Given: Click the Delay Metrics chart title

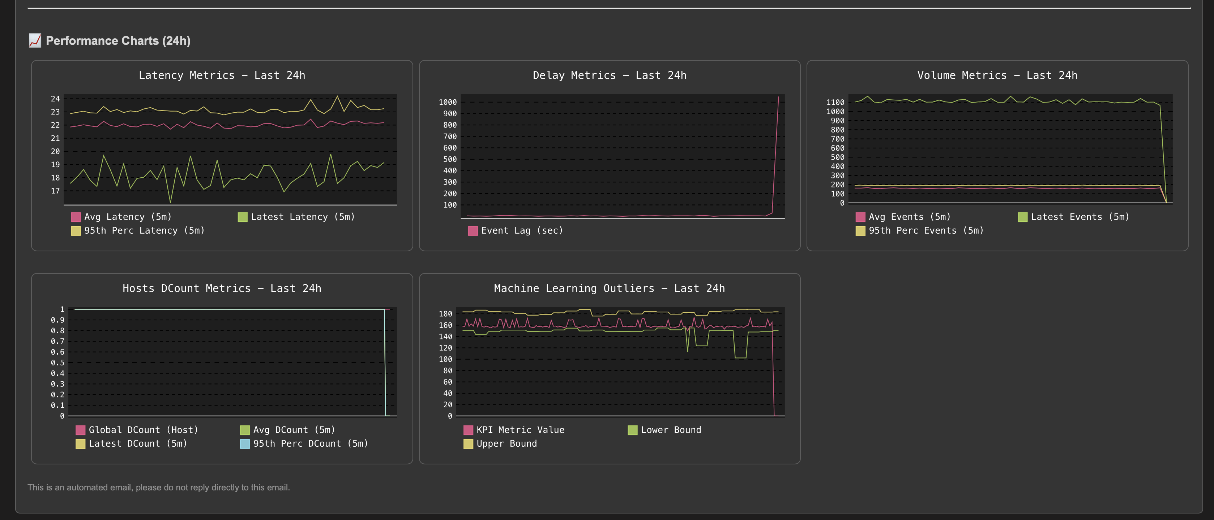Looking at the screenshot, I should pyautogui.click(x=610, y=75).
